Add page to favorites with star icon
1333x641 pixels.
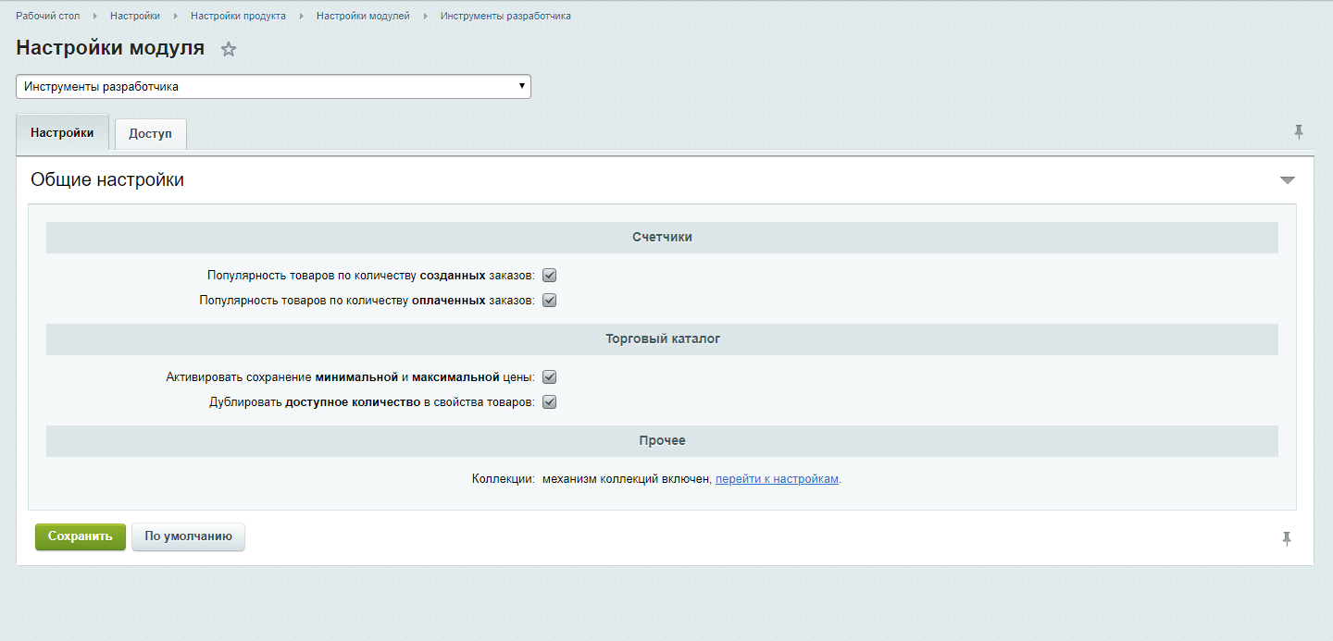[x=229, y=50]
